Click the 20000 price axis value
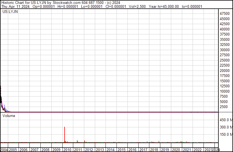 [x=225, y=71]
